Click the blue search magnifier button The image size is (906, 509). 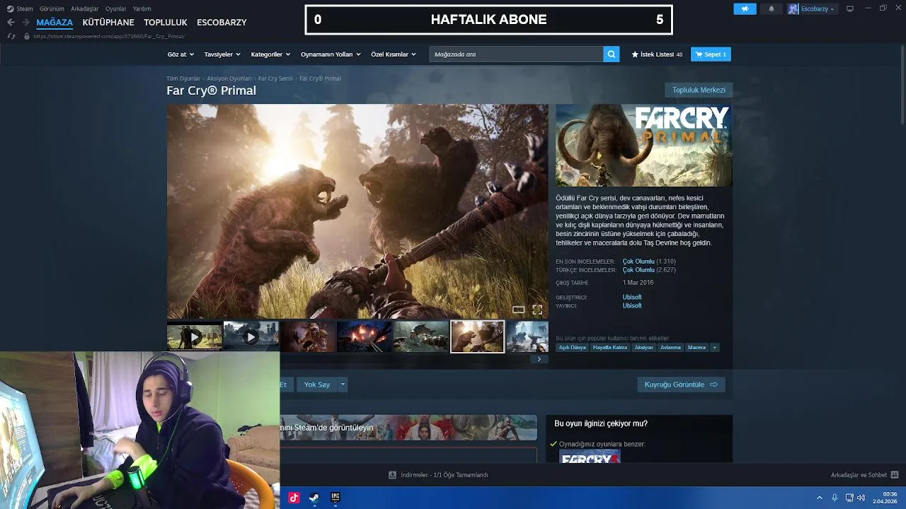(x=612, y=54)
